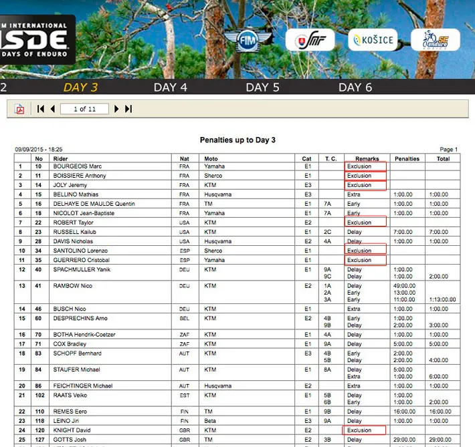The width and height of the screenshot is (475, 447).
Task: Select rider 'DESPRECHINS Arno'
Action: pos(80,318)
